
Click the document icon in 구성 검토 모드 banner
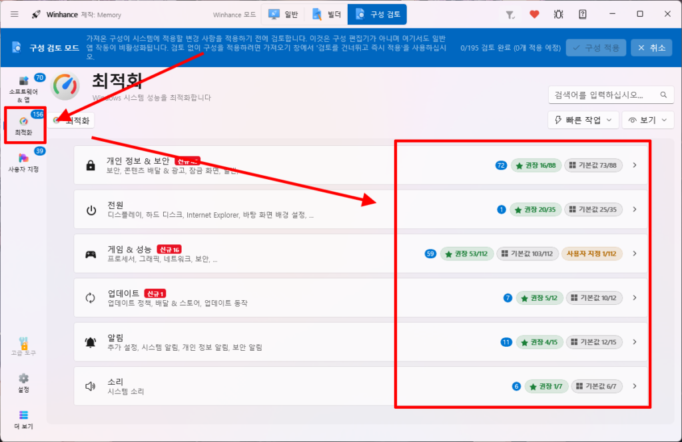coord(17,47)
